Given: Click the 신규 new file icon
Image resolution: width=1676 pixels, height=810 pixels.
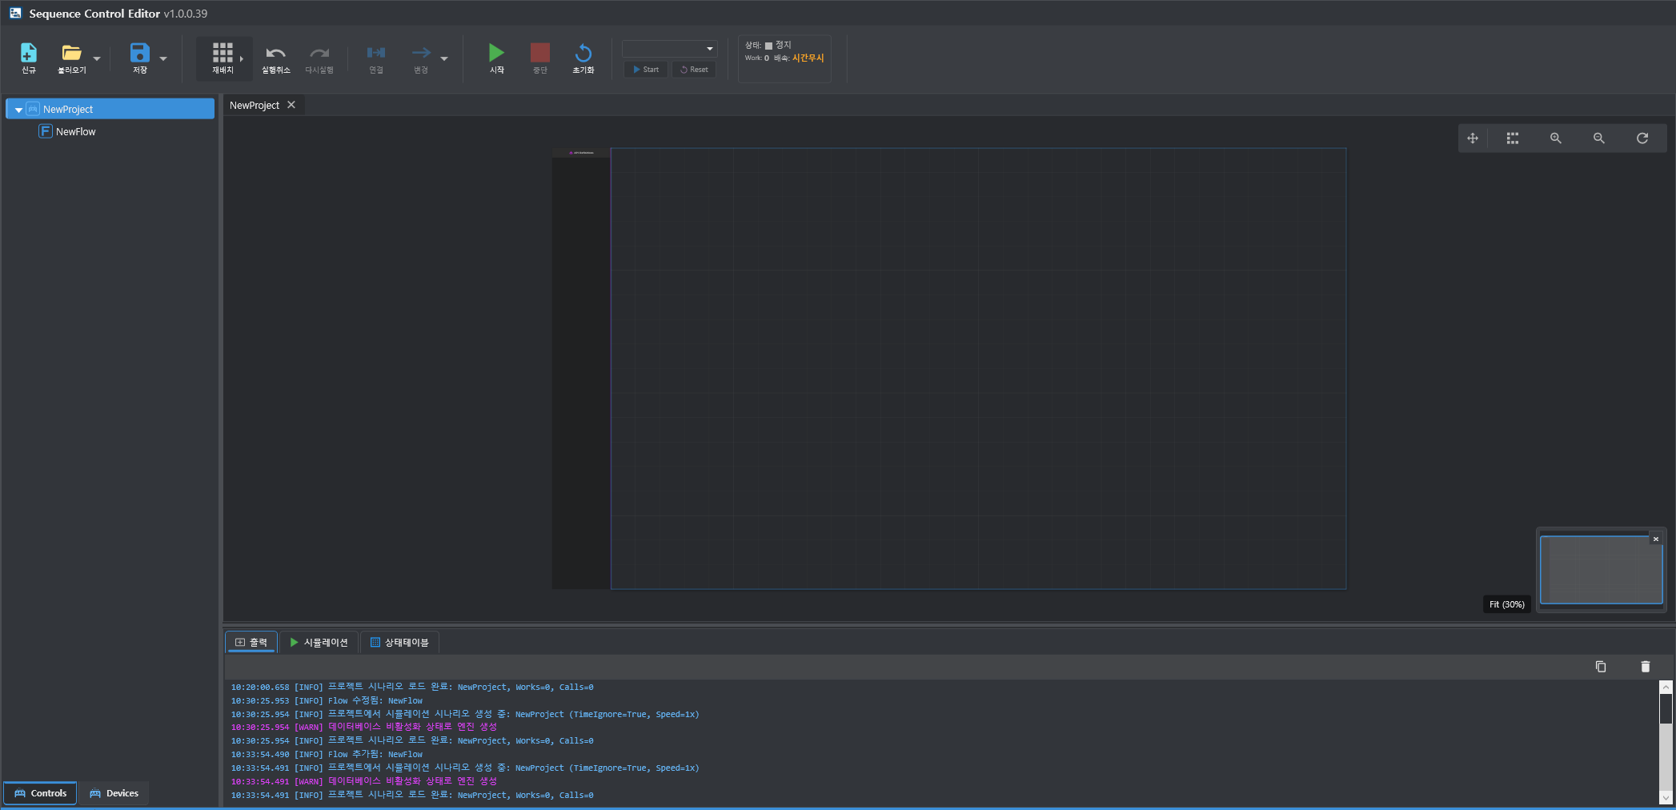Looking at the screenshot, I should [29, 54].
